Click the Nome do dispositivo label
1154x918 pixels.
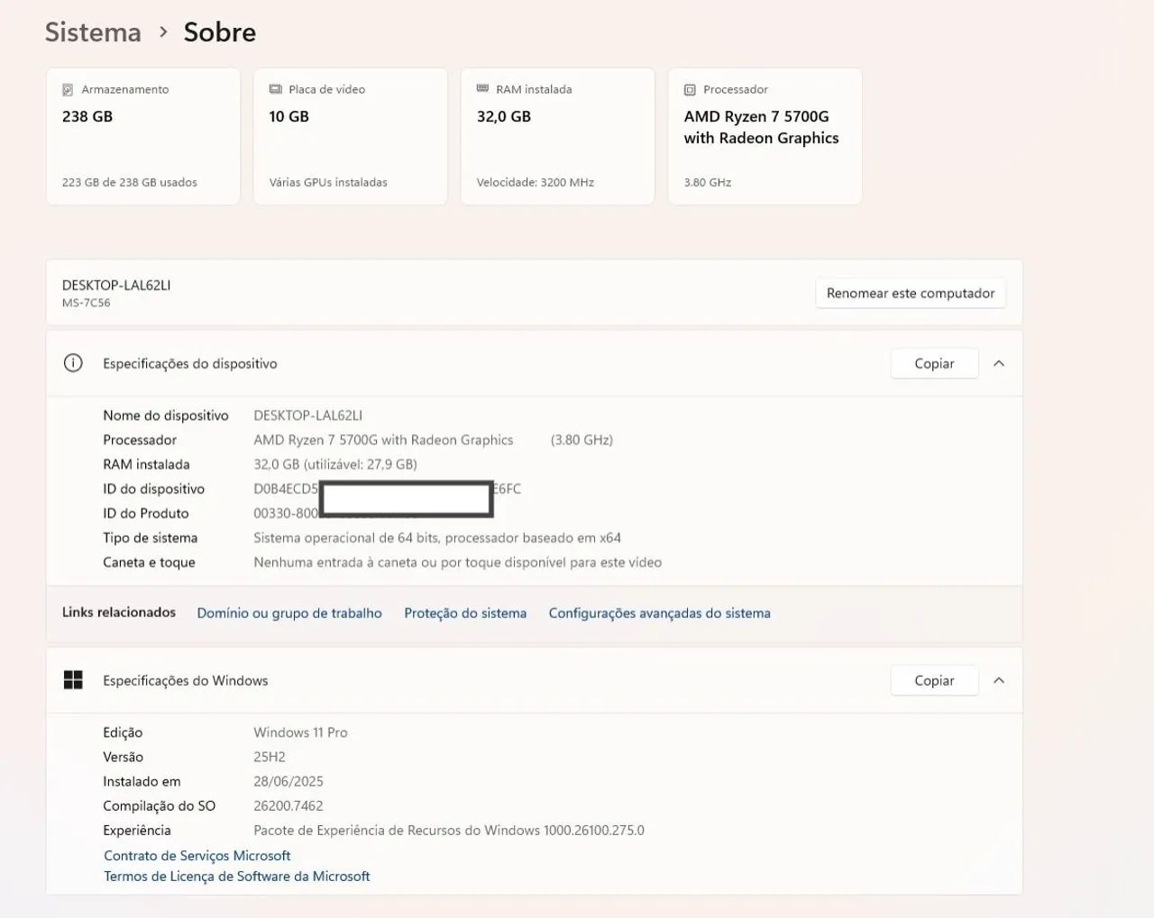tap(166, 415)
